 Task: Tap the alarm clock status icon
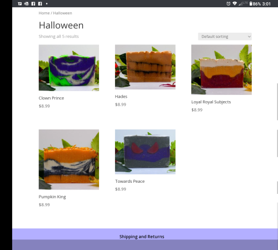(229, 3)
